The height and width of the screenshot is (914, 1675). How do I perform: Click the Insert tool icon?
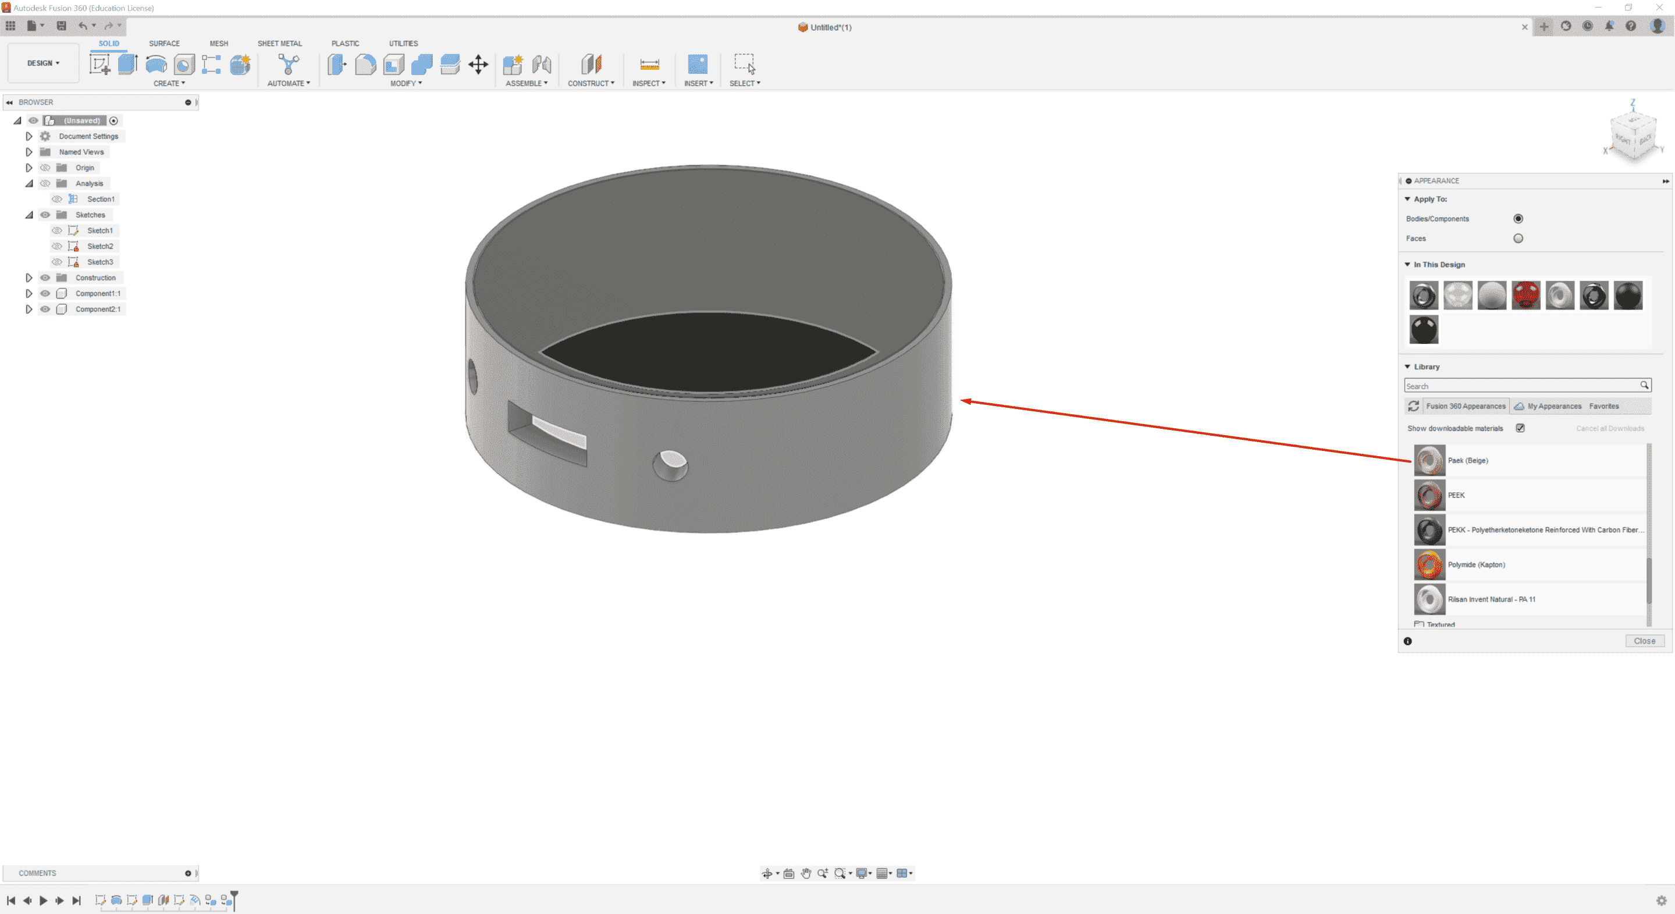[x=698, y=65]
